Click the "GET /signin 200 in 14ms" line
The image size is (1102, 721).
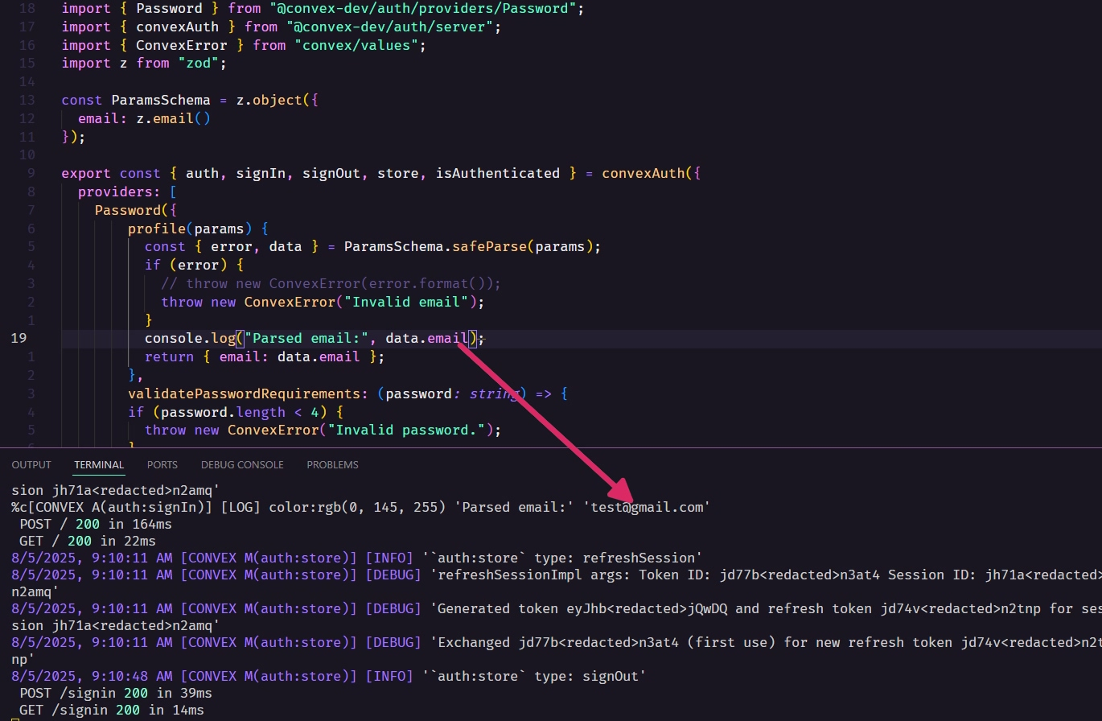[x=111, y=711]
